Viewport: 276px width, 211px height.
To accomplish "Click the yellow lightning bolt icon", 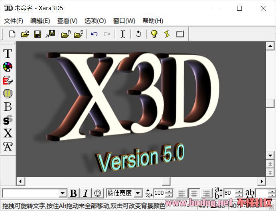I will 167,34.
